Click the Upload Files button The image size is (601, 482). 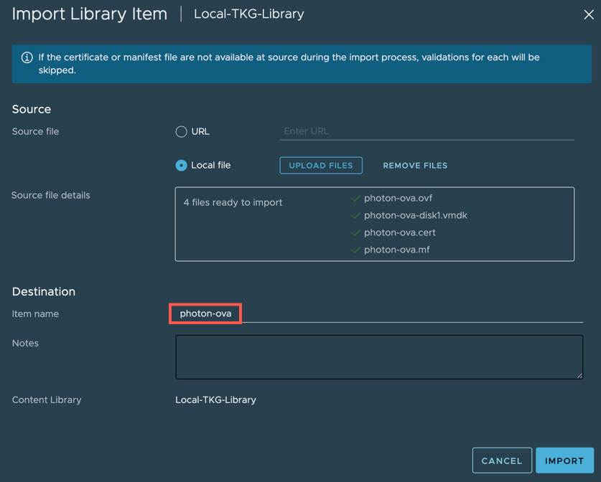pos(321,166)
